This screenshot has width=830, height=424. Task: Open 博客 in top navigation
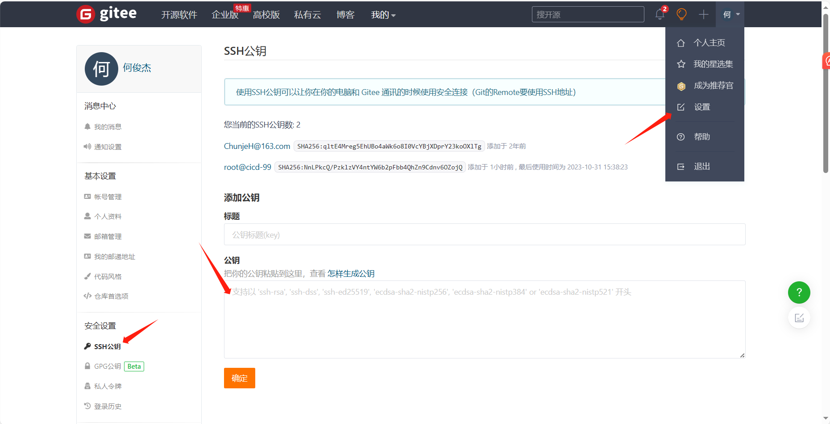345,15
